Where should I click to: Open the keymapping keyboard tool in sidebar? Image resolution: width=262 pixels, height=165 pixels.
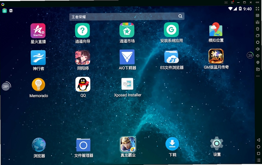(257, 15)
